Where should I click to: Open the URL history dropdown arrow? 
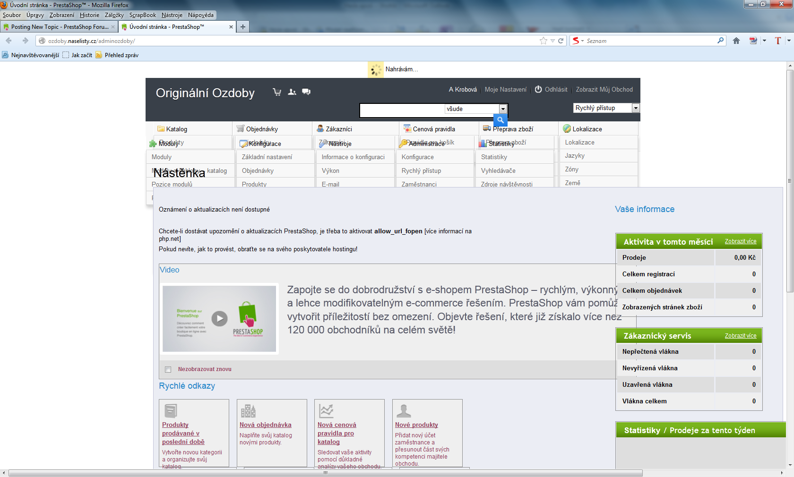[552, 41]
